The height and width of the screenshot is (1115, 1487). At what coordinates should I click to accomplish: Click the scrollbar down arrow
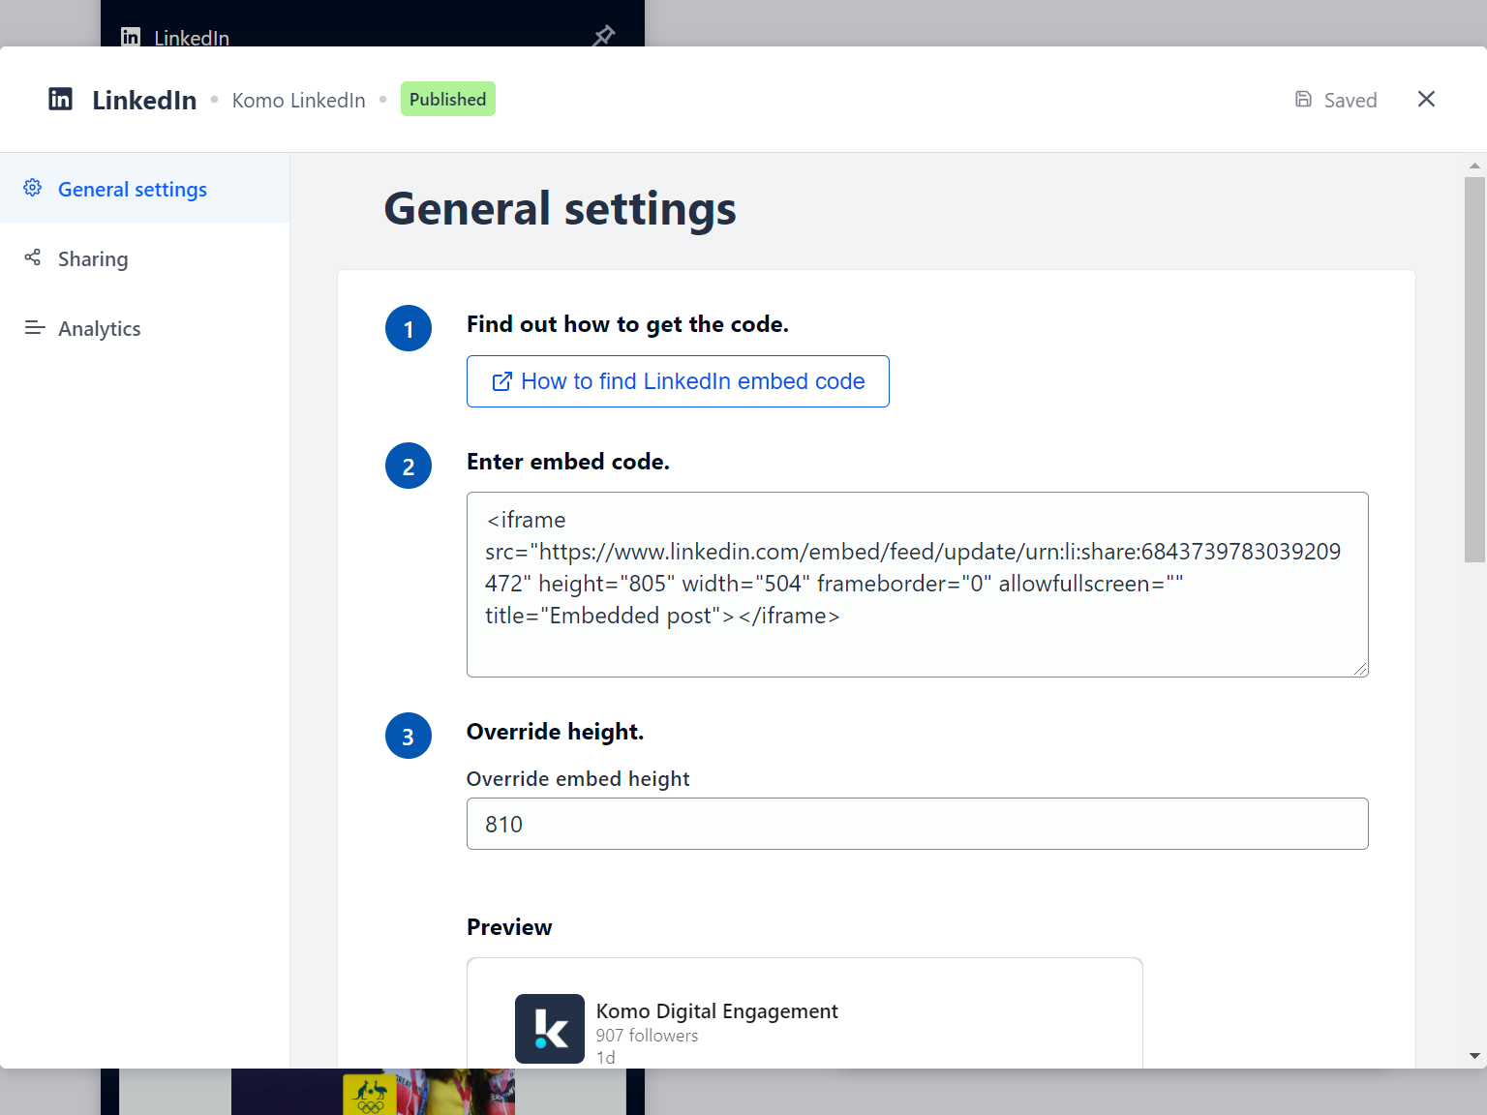(x=1474, y=1056)
